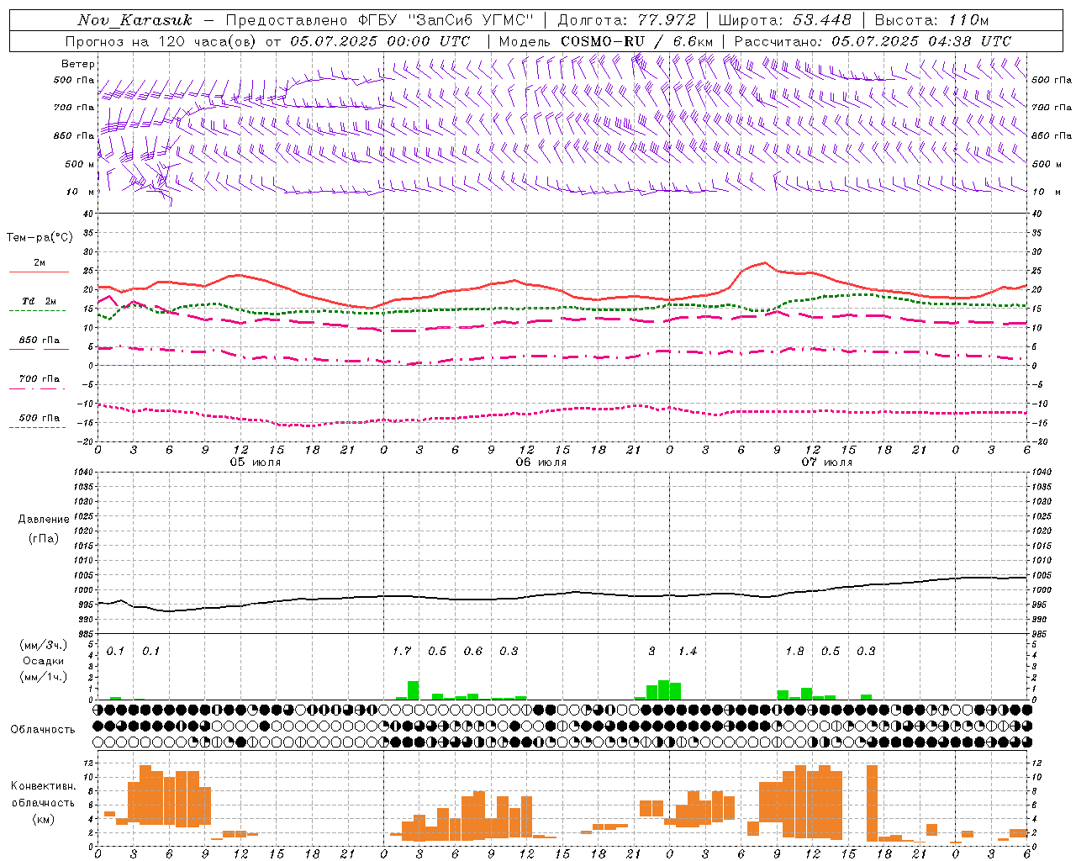This screenshot has width=1076, height=861.
Task: Click the 'Осадки' precipitation label
Action: point(44,661)
